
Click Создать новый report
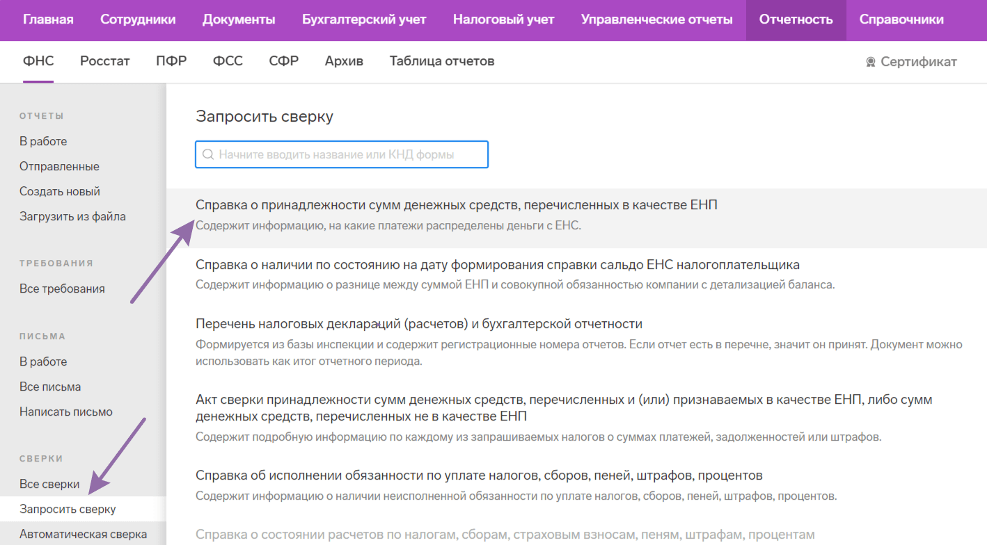pyautogui.click(x=60, y=191)
